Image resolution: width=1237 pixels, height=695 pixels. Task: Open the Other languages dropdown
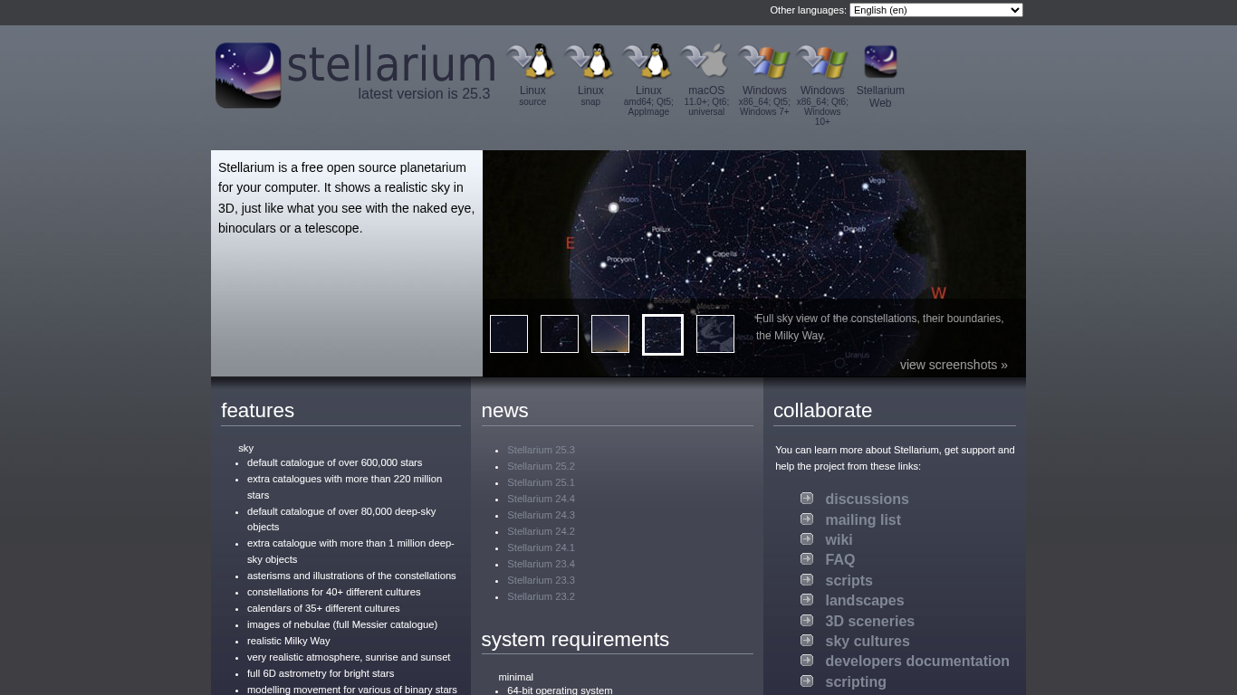[935, 10]
